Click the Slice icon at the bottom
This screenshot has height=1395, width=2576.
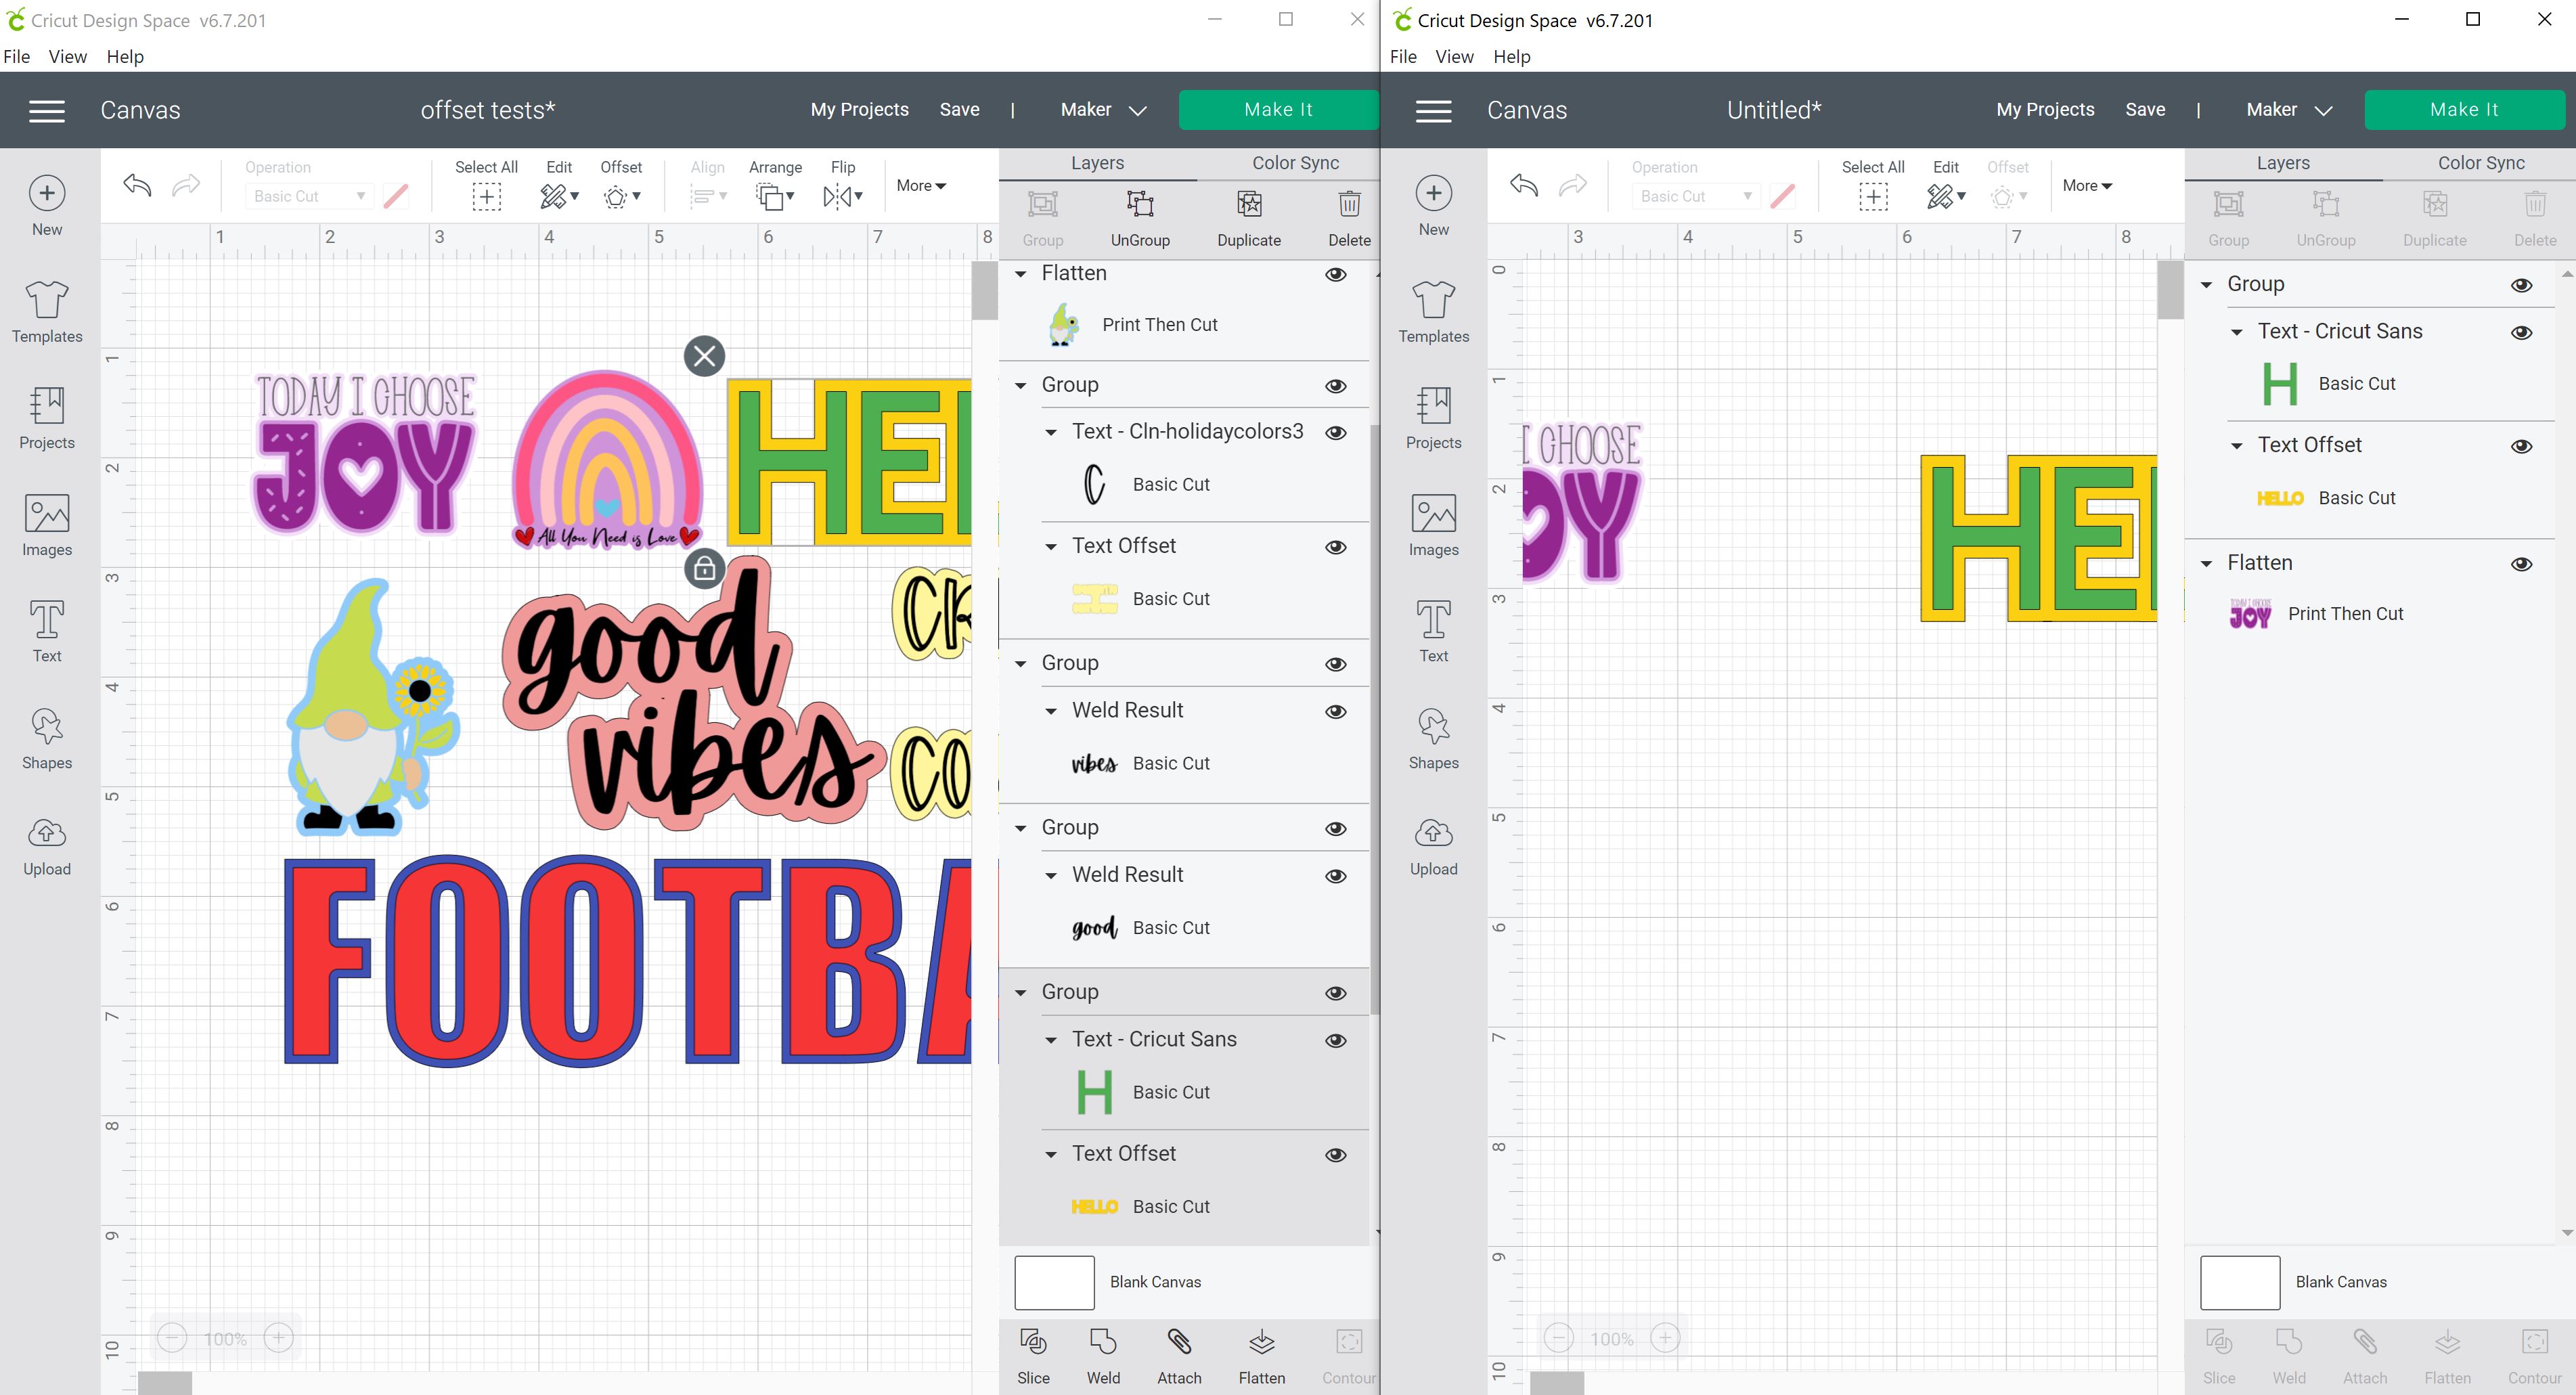(1033, 1355)
